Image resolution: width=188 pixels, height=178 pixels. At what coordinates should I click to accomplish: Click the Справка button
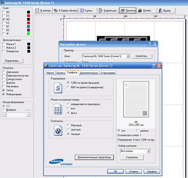(152, 171)
